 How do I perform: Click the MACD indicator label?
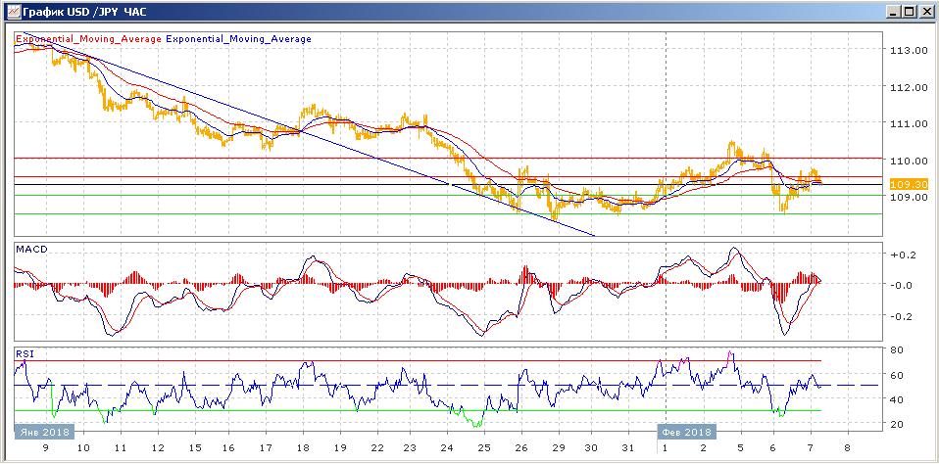(x=30, y=249)
